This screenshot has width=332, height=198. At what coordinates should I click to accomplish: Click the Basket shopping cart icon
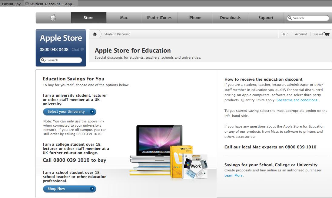327,34
